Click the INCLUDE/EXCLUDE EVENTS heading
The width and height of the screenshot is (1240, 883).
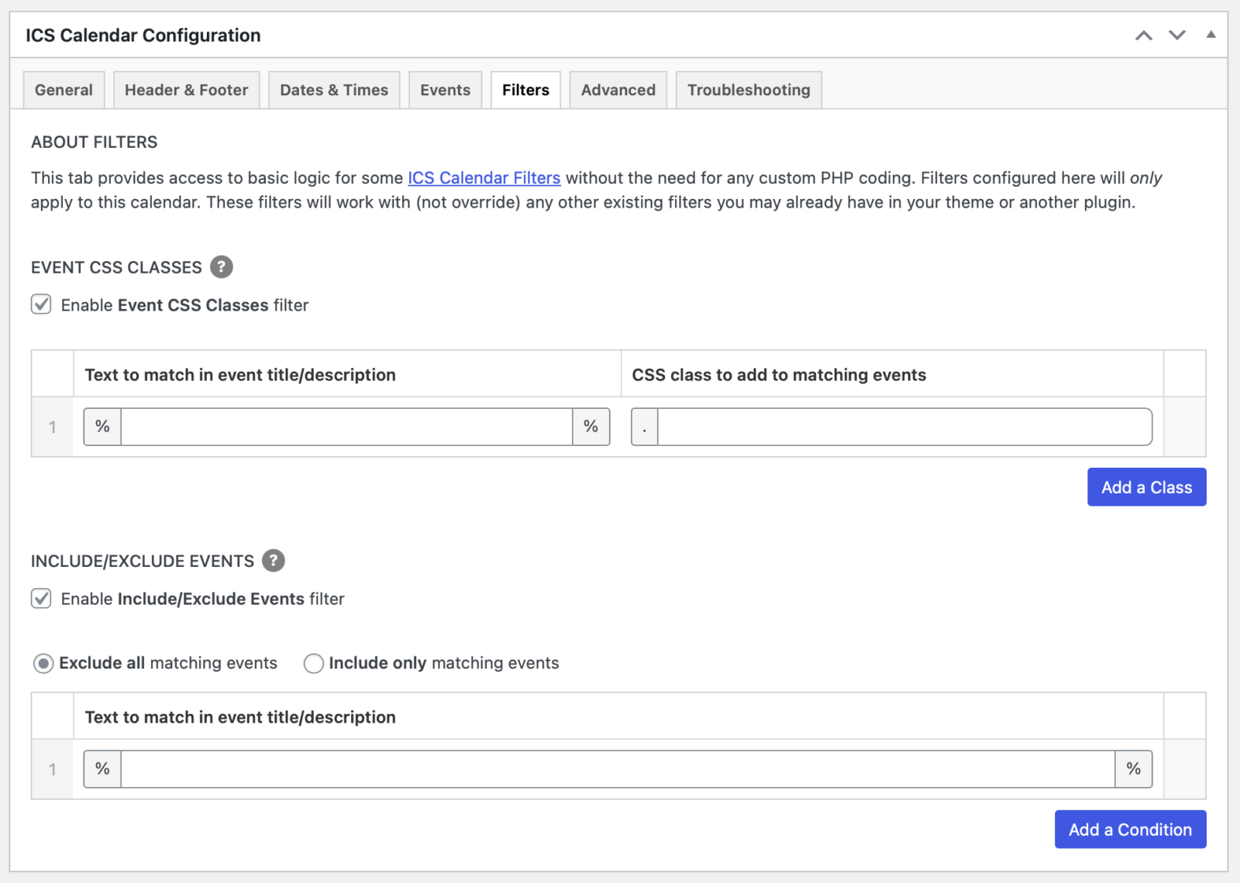pos(143,561)
